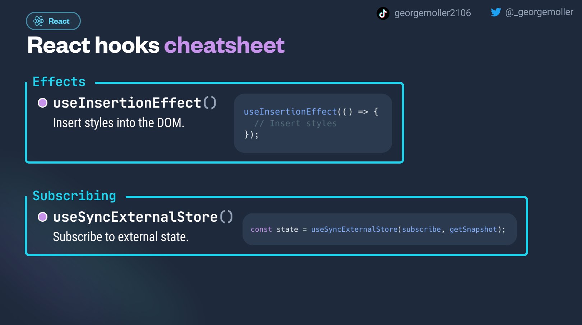Click the purple 'cheatsheet' title word

click(224, 46)
